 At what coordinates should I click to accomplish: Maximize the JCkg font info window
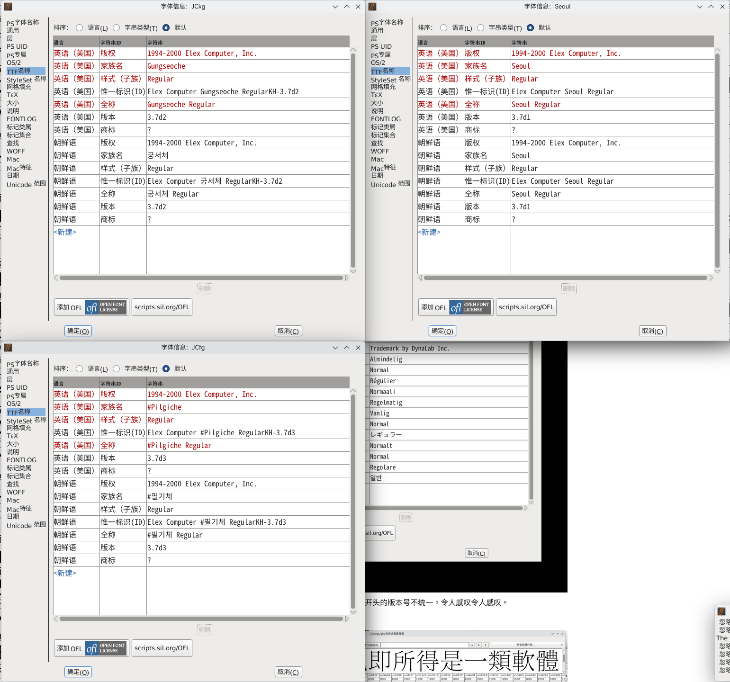coord(347,7)
